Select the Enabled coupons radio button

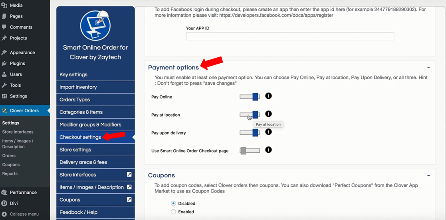coord(173,212)
